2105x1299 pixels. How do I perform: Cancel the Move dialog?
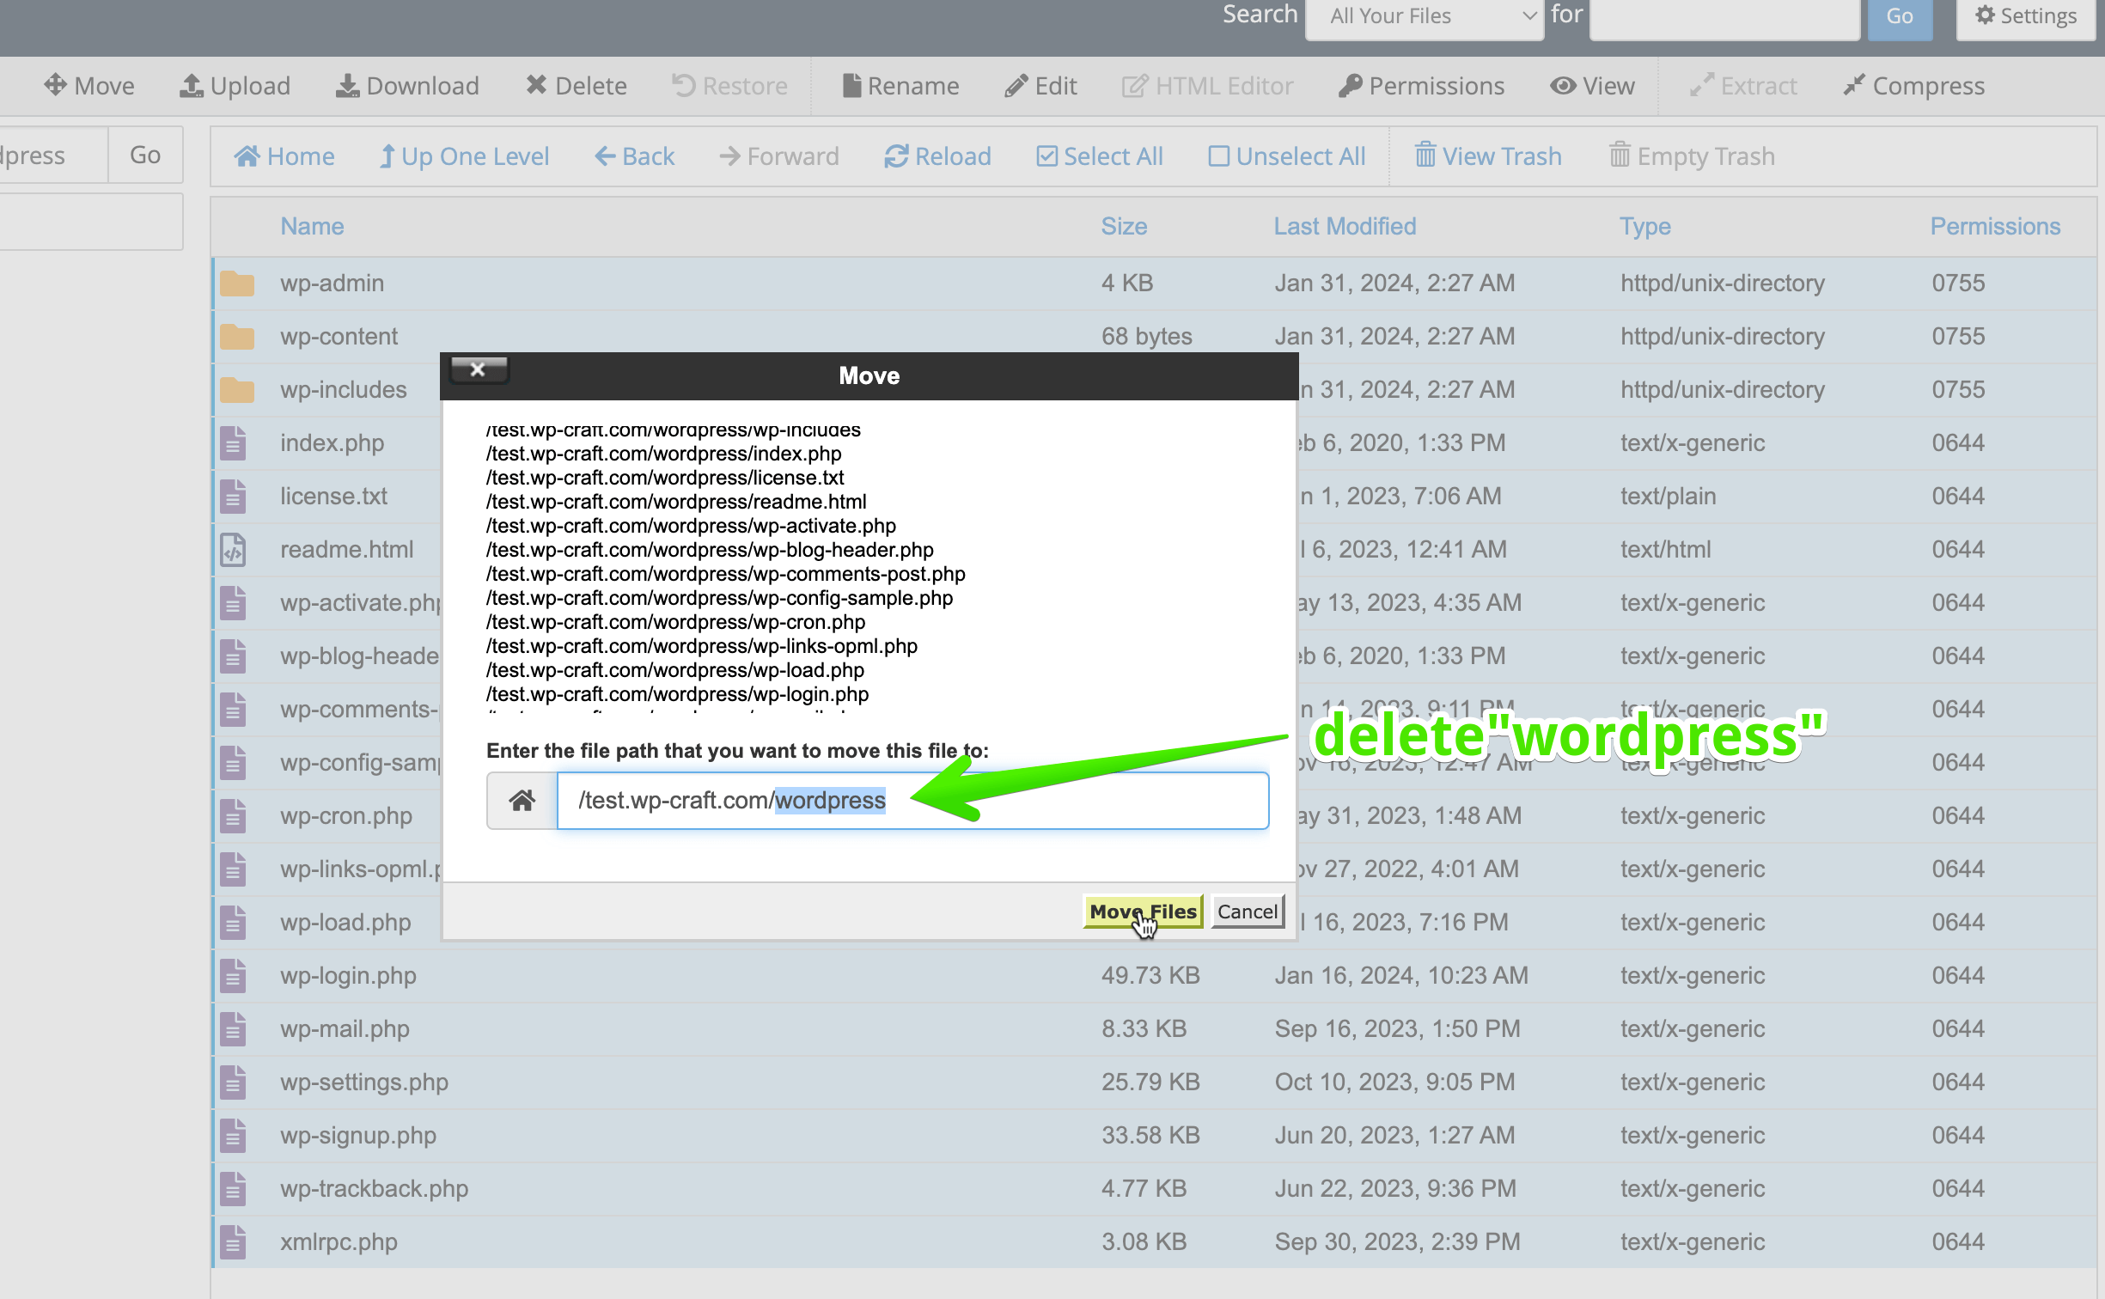(x=1247, y=911)
